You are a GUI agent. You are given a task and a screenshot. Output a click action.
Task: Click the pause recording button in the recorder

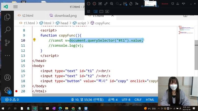(x=88, y=4)
